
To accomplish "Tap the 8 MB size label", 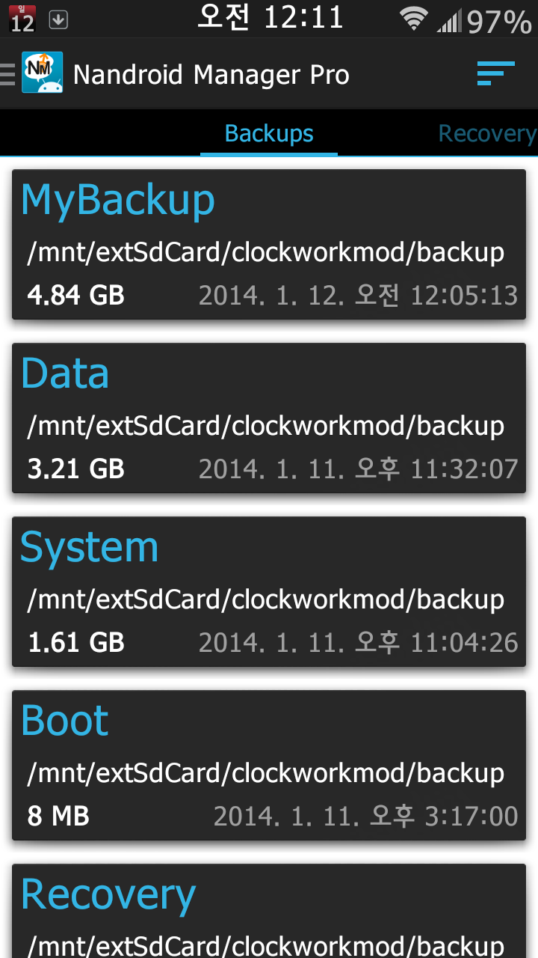I will 58,817.
